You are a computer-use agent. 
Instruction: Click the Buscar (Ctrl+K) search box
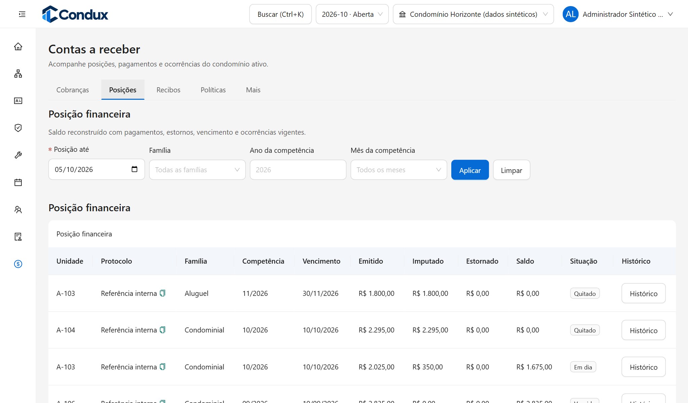point(280,14)
